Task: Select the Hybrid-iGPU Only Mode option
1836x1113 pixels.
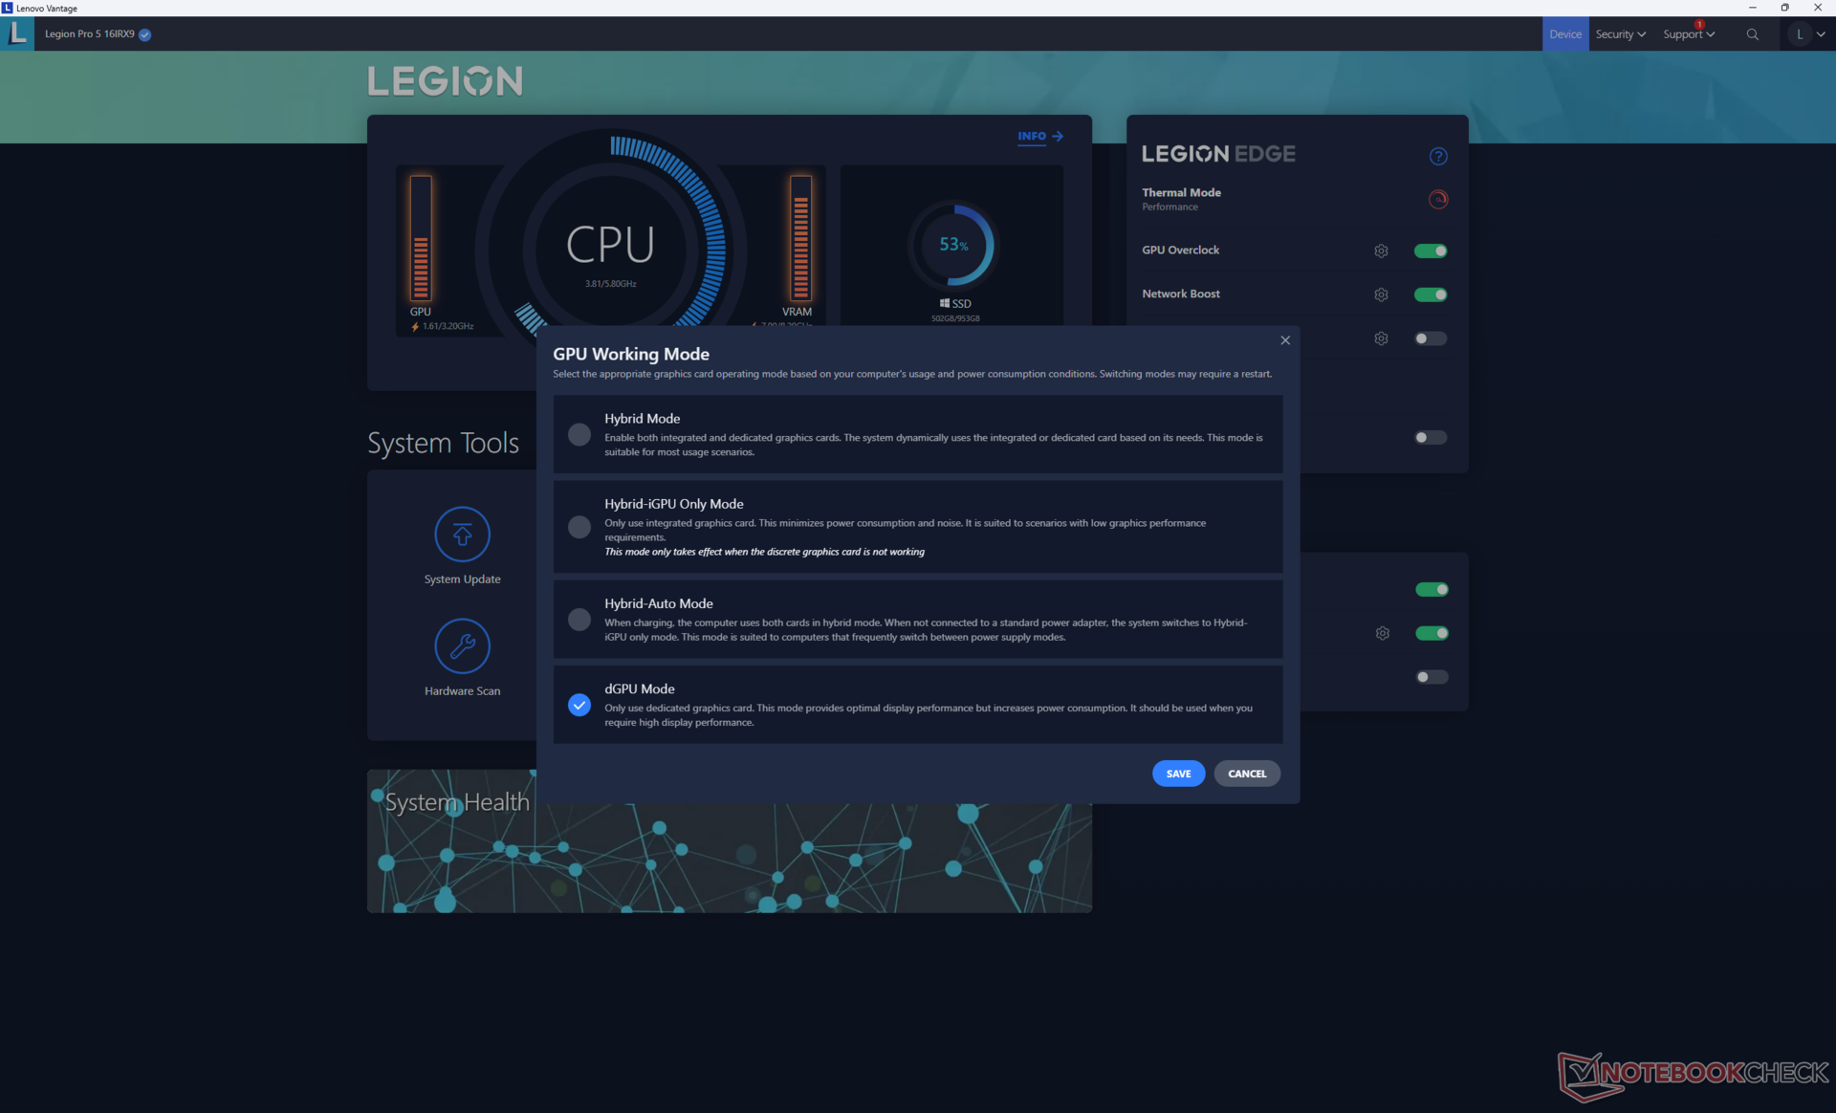Action: (x=579, y=527)
